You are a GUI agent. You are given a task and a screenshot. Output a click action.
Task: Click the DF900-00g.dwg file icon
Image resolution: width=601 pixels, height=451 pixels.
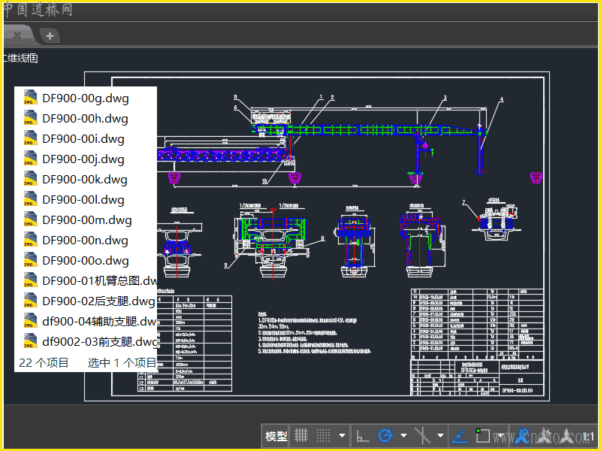pyautogui.click(x=30, y=98)
